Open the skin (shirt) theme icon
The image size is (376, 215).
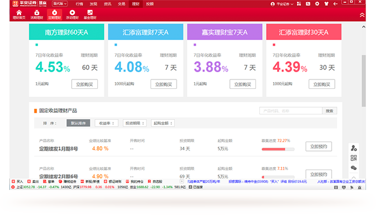click(x=326, y=4)
